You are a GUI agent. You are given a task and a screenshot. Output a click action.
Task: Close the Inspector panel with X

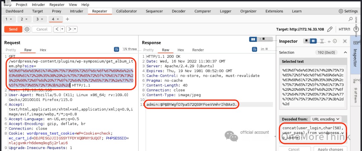[345, 41]
